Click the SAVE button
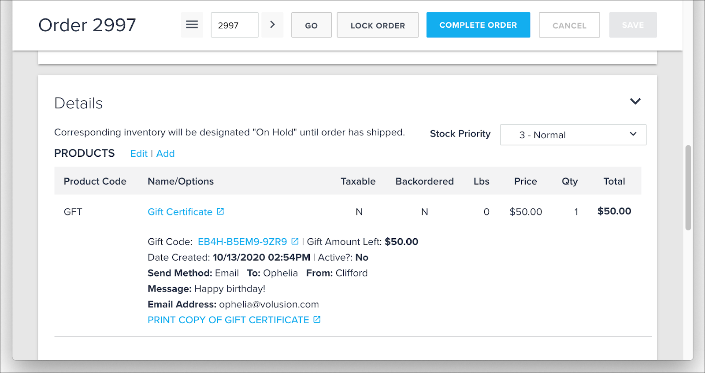Viewport: 705px width, 373px height. point(633,25)
